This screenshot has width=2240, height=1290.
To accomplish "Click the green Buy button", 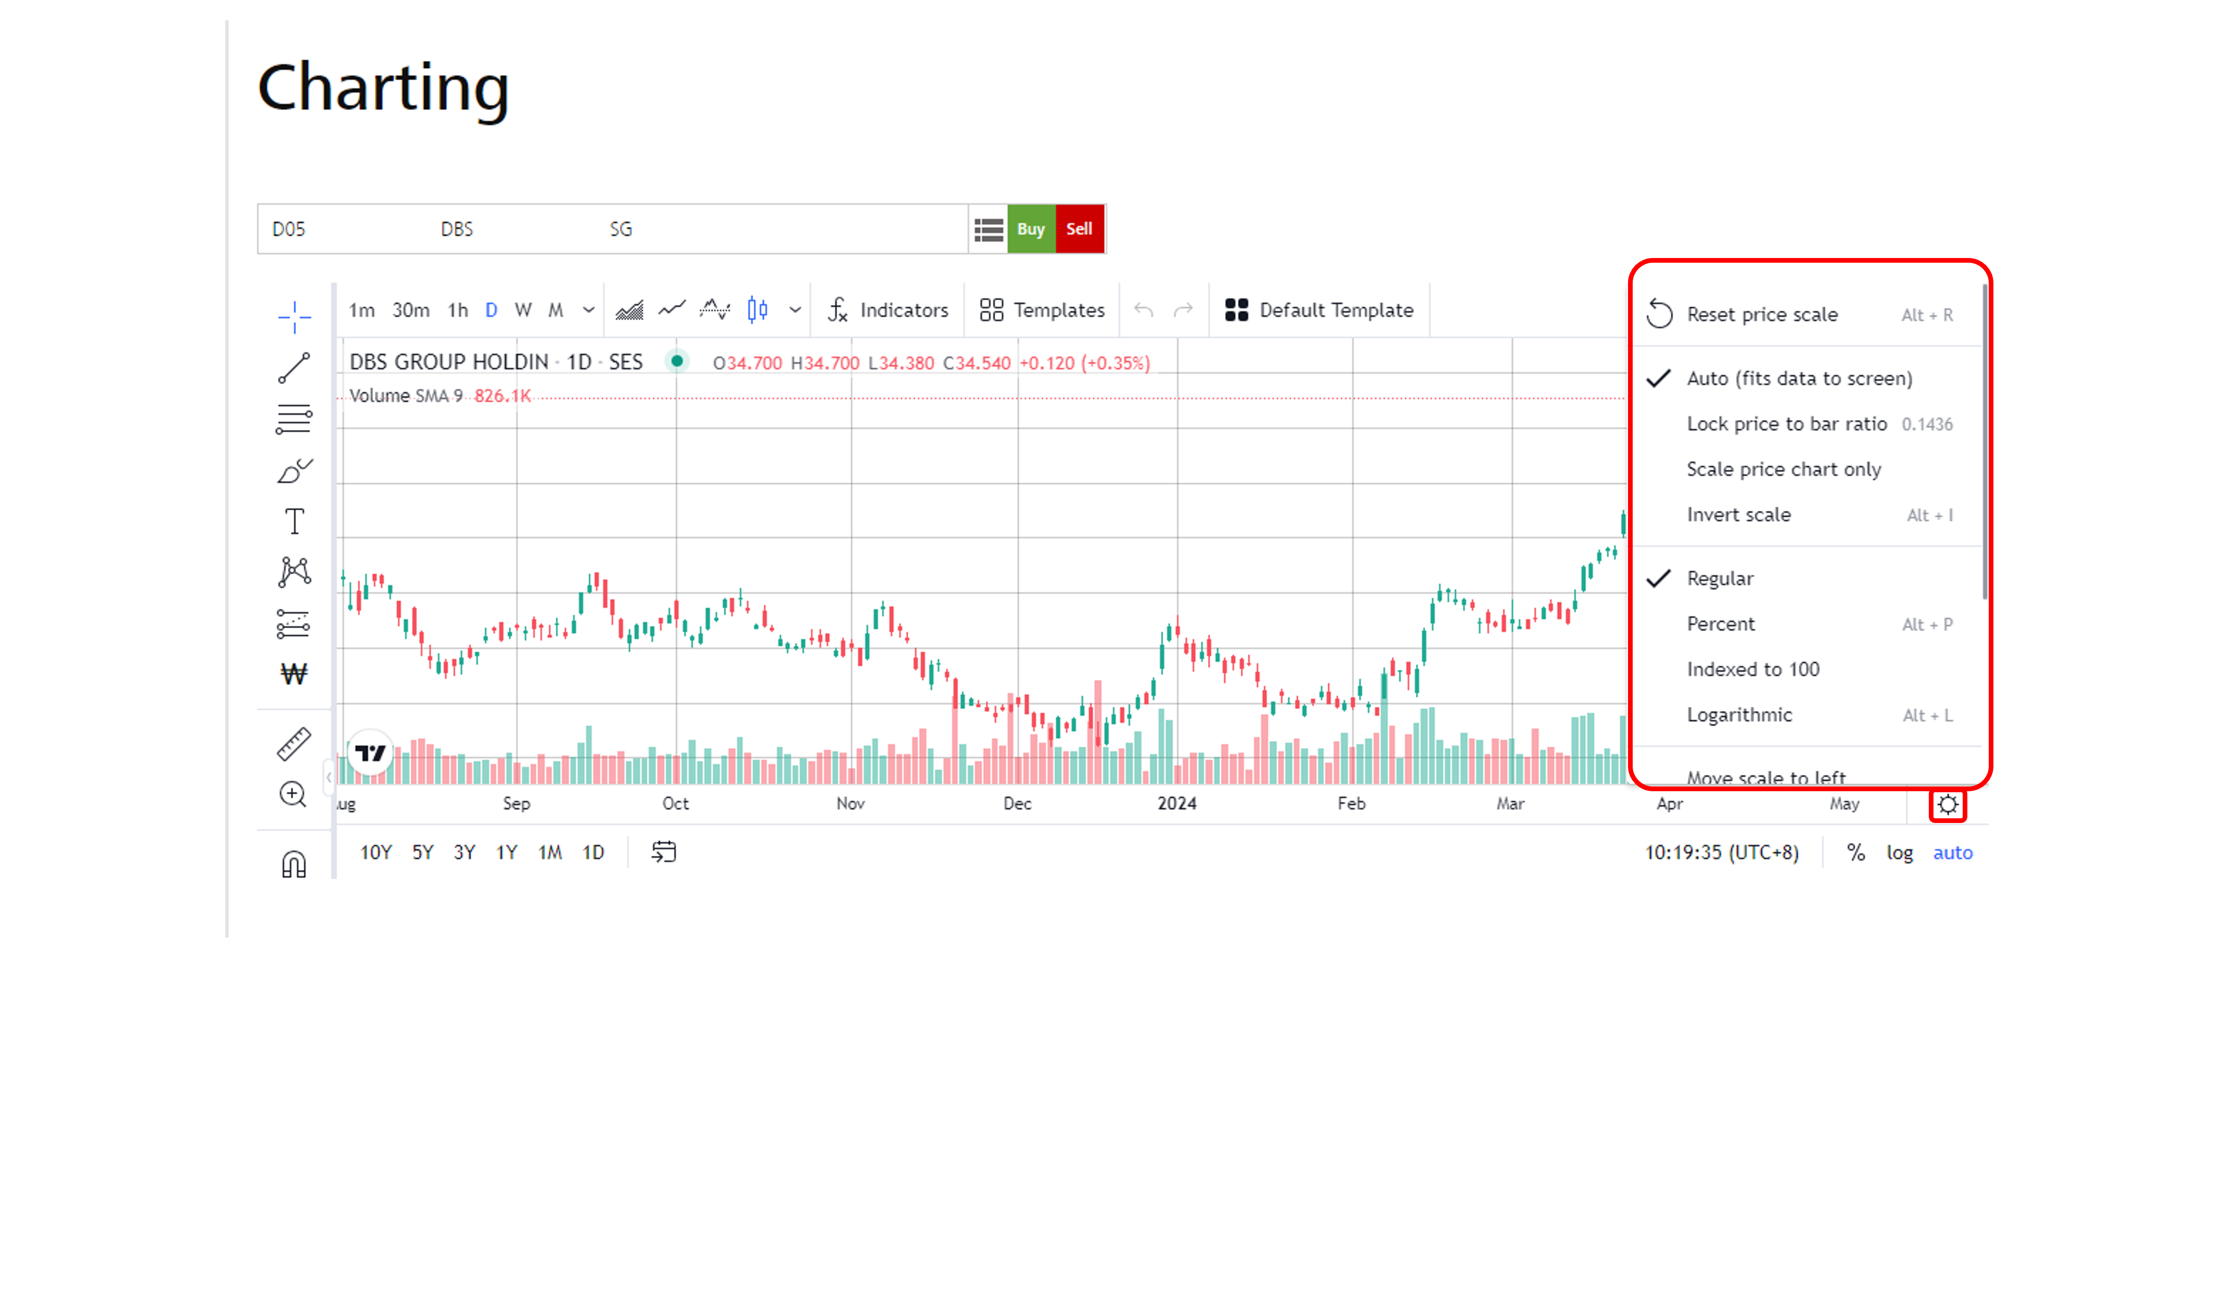I will coord(1031,229).
